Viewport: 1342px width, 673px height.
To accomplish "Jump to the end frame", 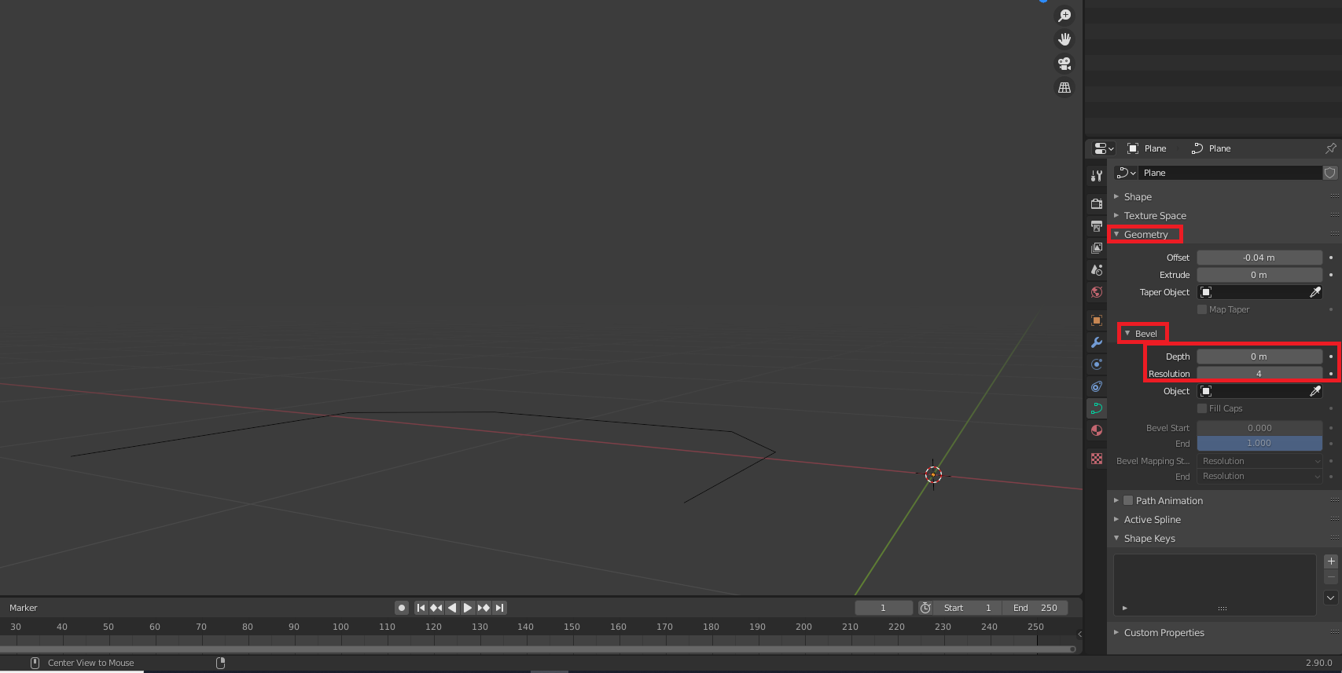I will pos(499,608).
